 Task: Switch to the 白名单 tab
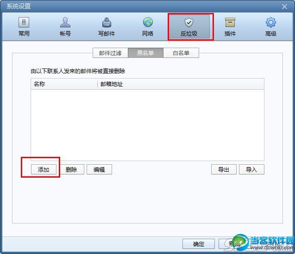[x=181, y=53]
